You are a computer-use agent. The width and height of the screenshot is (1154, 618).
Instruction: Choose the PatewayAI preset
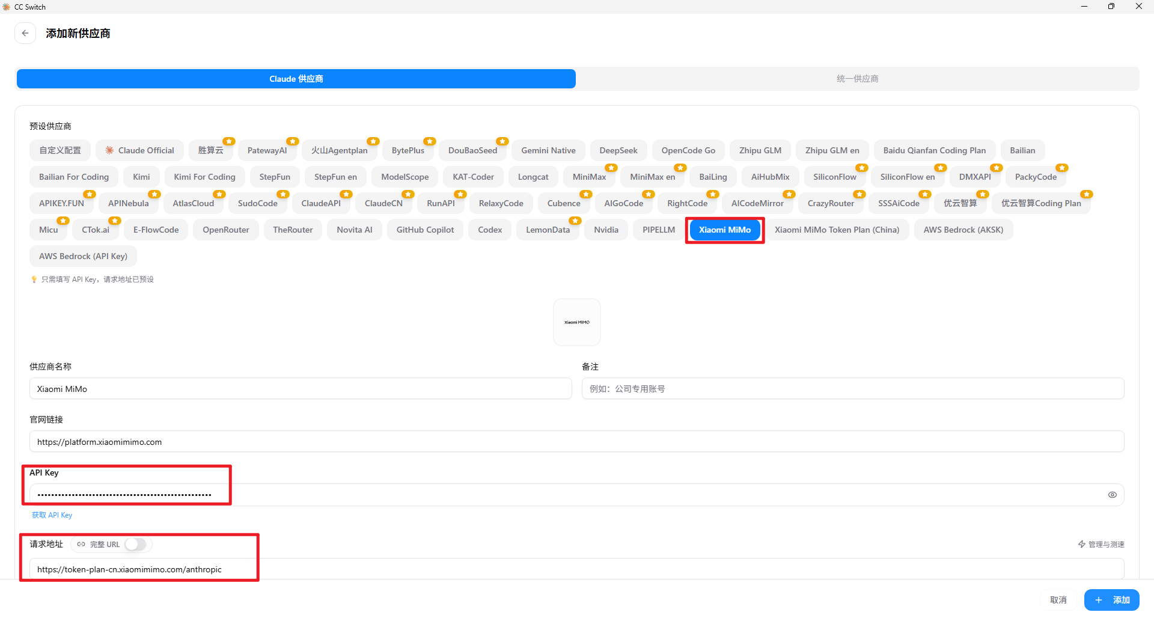[x=267, y=150]
